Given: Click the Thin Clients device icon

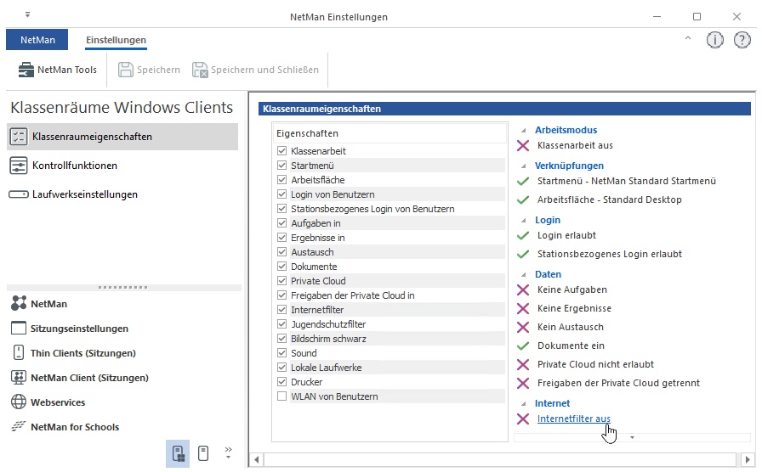Looking at the screenshot, I should click(19, 352).
